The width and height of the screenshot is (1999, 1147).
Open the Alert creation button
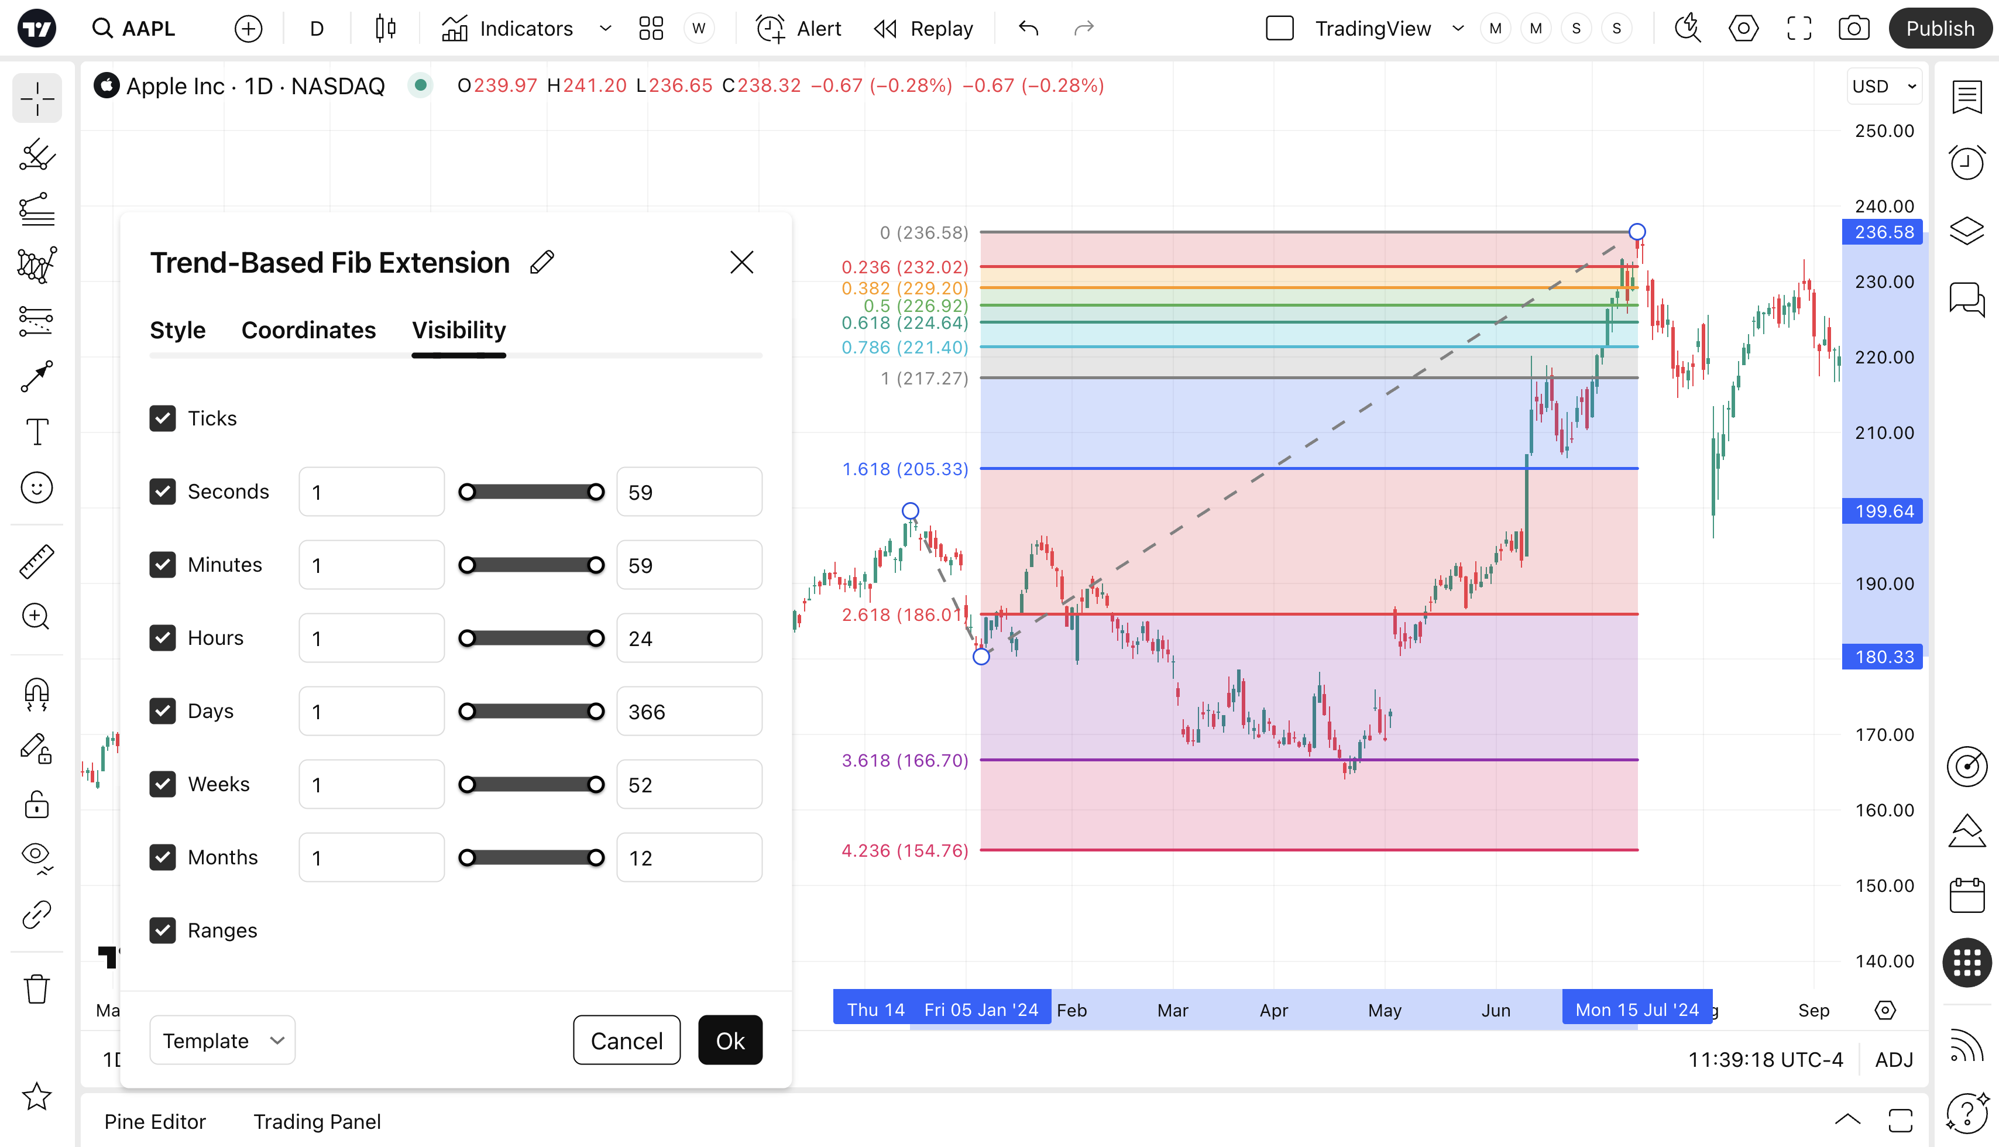click(x=799, y=29)
